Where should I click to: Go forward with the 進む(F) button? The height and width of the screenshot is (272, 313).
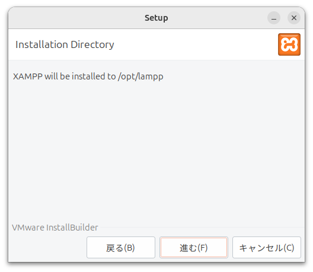pos(194,248)
